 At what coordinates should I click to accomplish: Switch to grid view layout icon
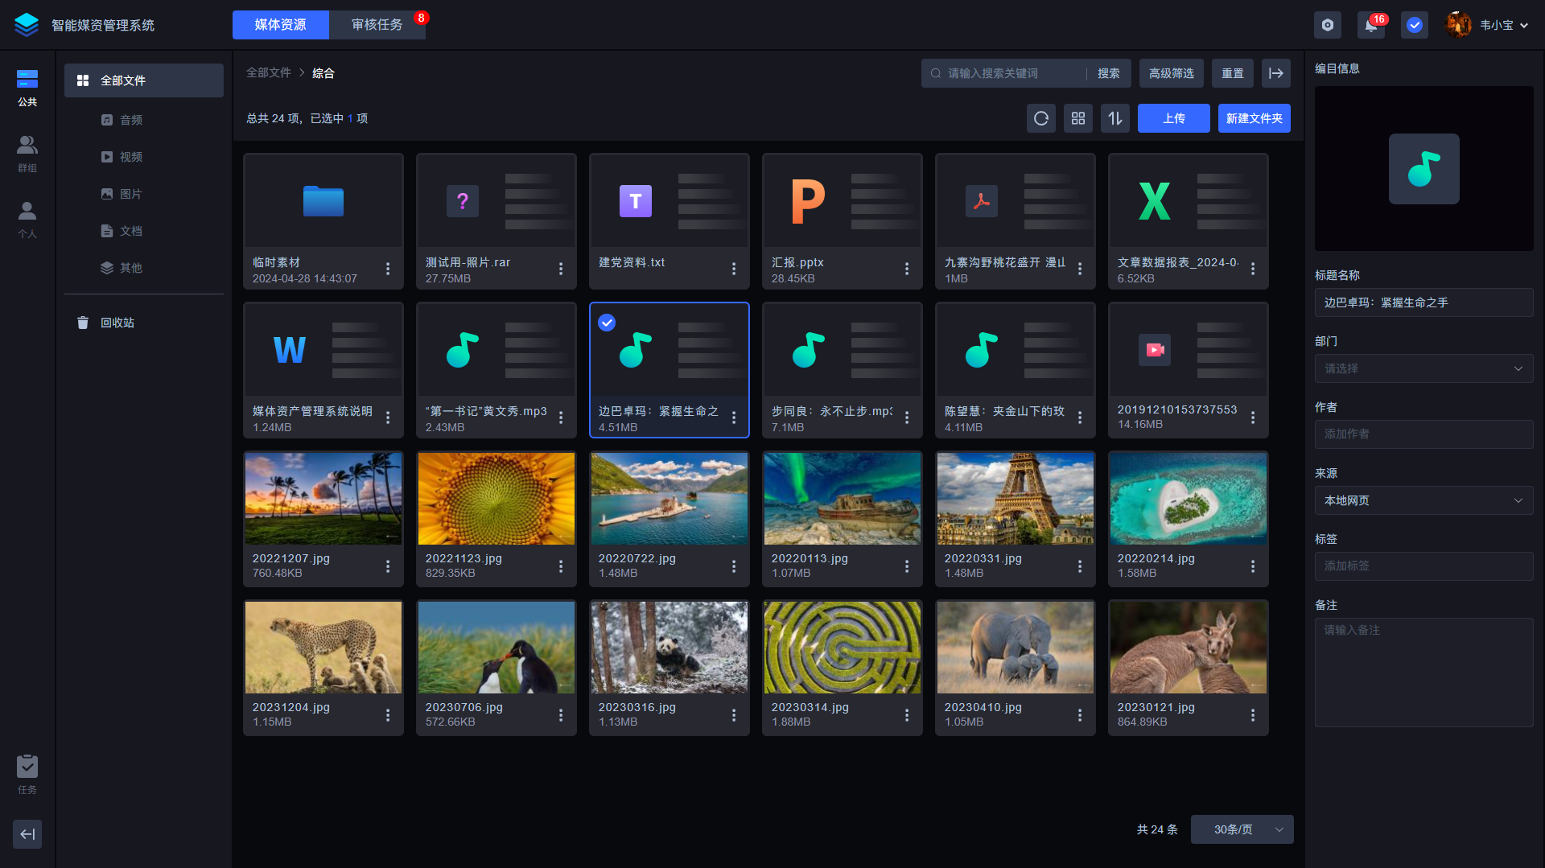coord(1077,118)
